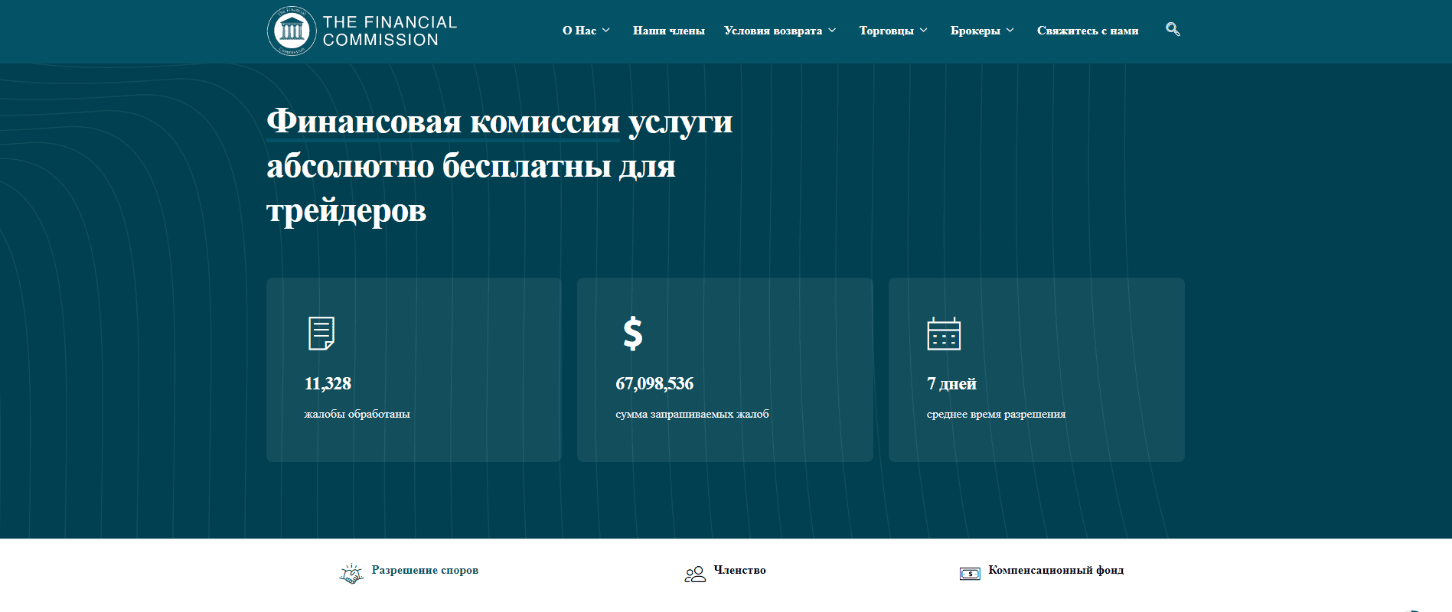The image size is (1452, 612).
Task: Open the search magnifier icon
Action: pos(1173,30)
